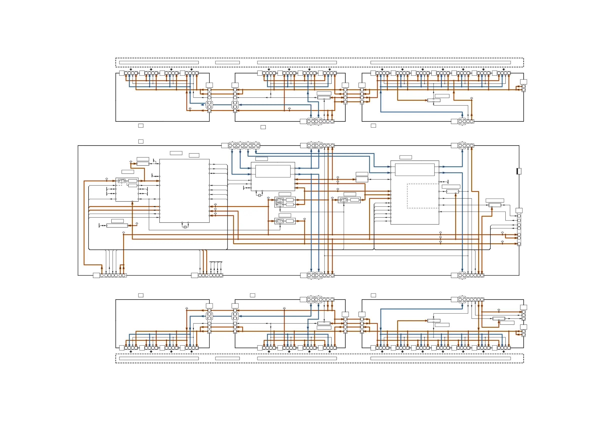The width and height of the screenshot is (596, 421).
Task: Click the test point circle above the leftmost orange input line
Action: coord(107,179)
